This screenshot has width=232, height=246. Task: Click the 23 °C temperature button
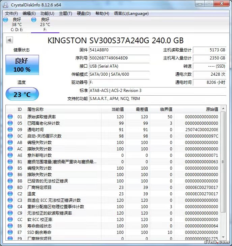point(22,95)
